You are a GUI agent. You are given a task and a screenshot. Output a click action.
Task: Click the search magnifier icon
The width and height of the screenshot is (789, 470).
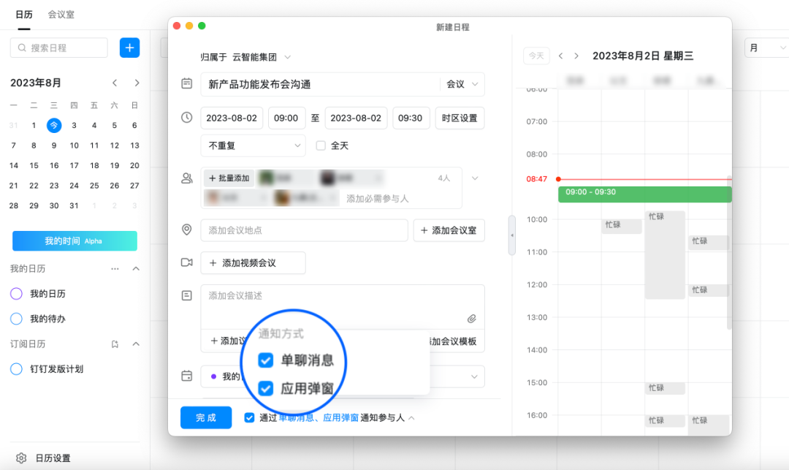pos(22,48)
